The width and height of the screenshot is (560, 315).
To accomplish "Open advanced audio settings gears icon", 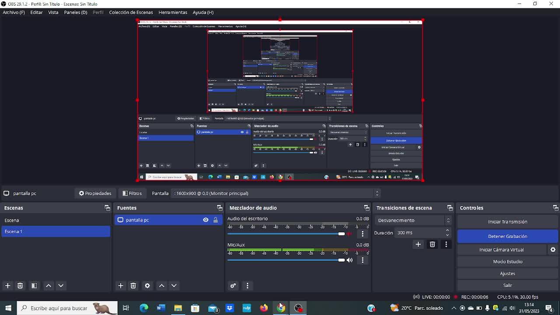I will click(x=233, y=286).
